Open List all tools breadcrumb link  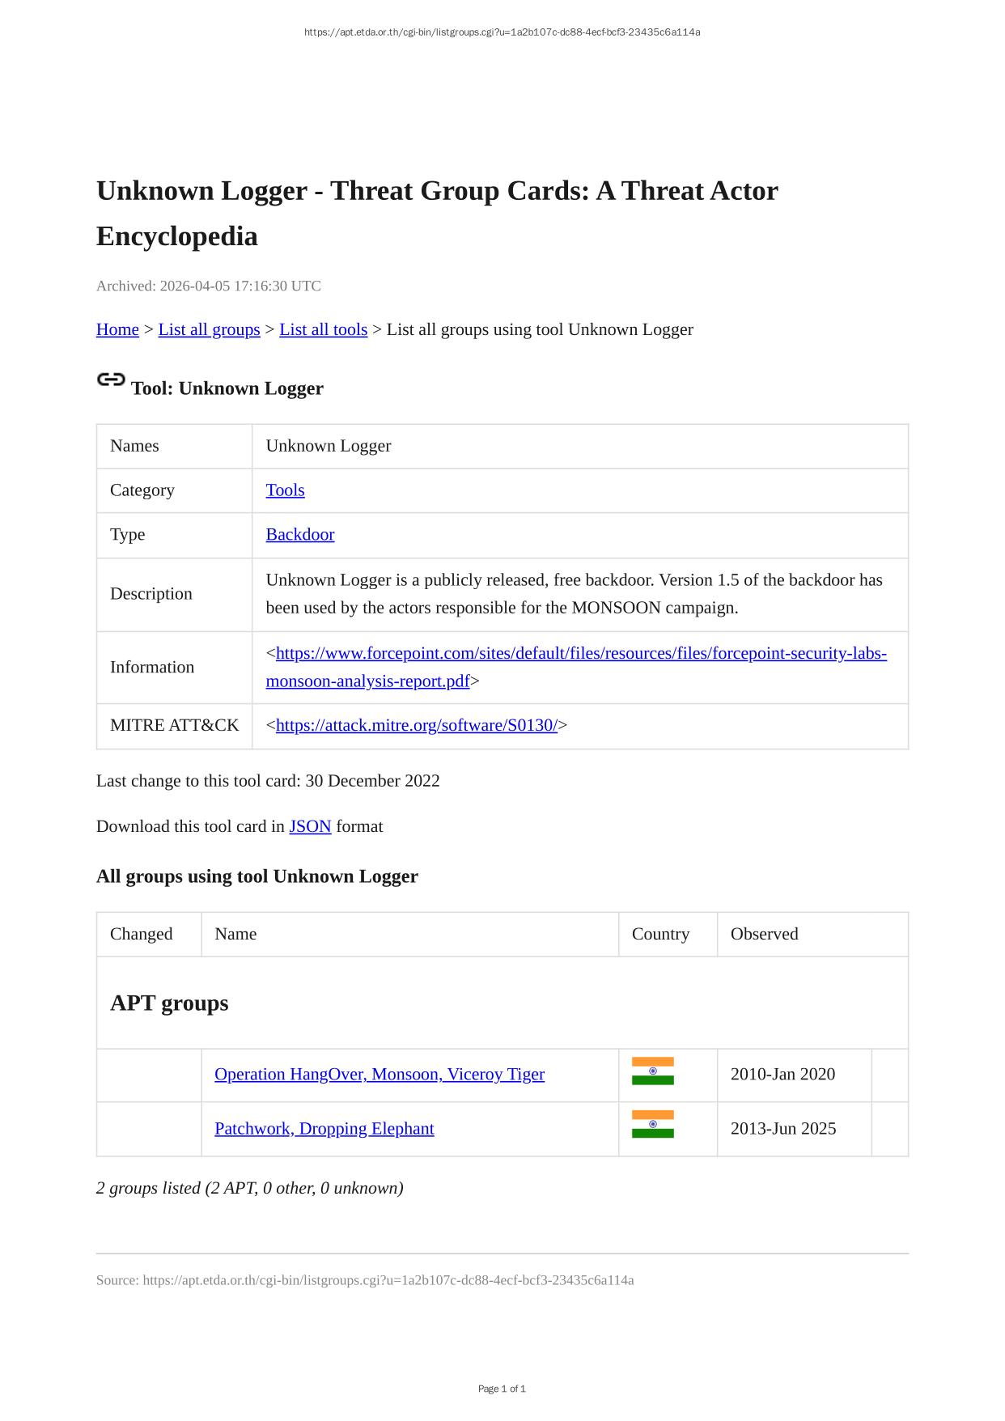click(x=323, y=329)
